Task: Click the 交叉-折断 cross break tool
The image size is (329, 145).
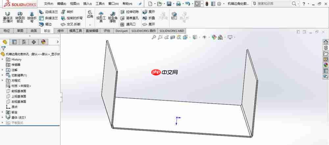Action: pyautogui.click(x=71, y=24)
